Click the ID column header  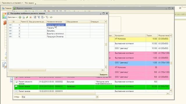tap(16, 22)
